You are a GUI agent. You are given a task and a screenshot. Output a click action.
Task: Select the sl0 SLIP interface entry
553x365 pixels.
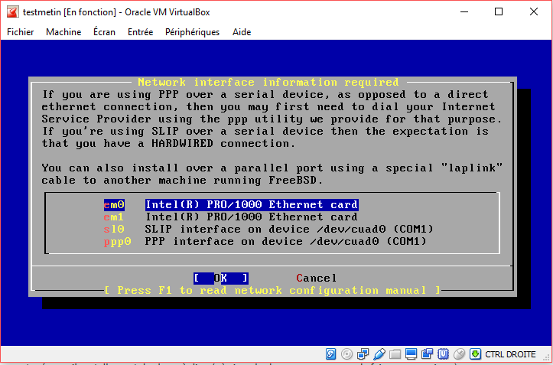click(x=268, y=229)
